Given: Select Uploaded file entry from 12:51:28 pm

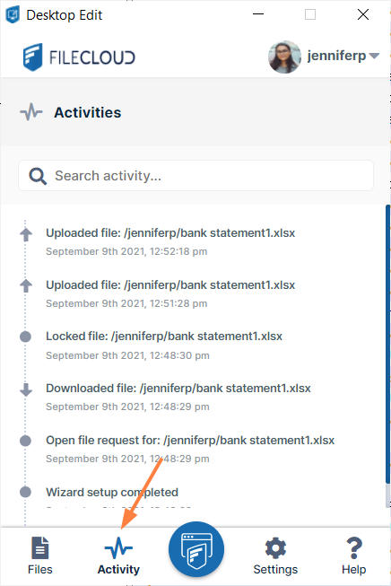Looking at the screenshot, I should coord(170,293).
